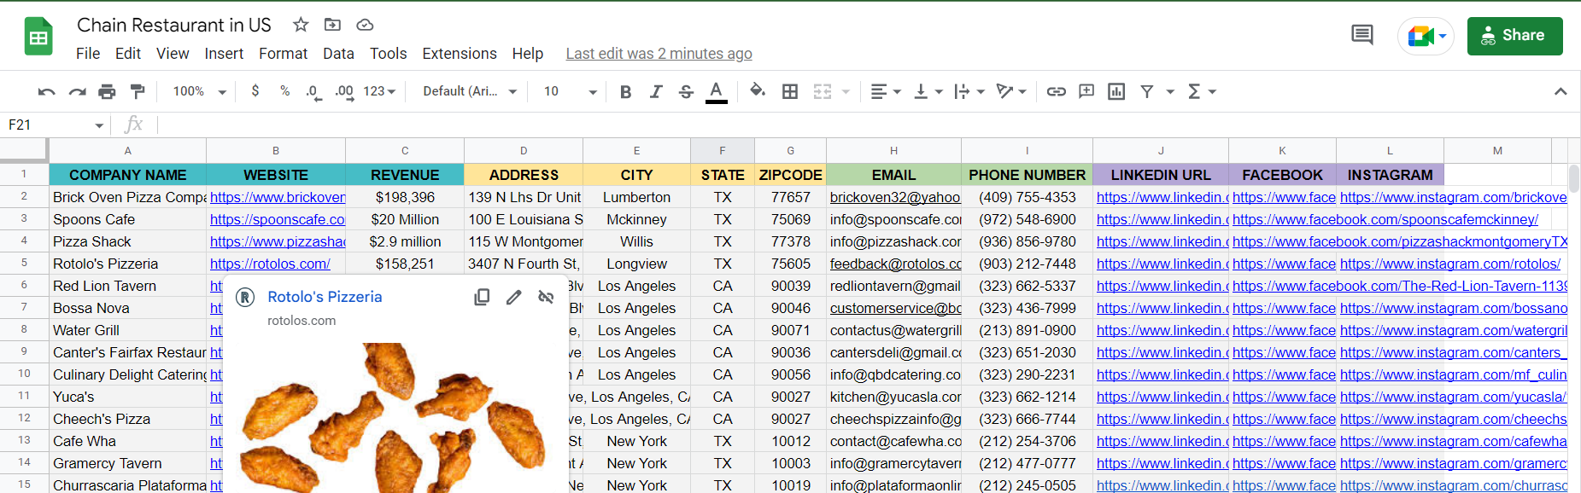This screenshot has height=493, width=1581.
Task: Open comment history icon
Action: click(1362, 36)
